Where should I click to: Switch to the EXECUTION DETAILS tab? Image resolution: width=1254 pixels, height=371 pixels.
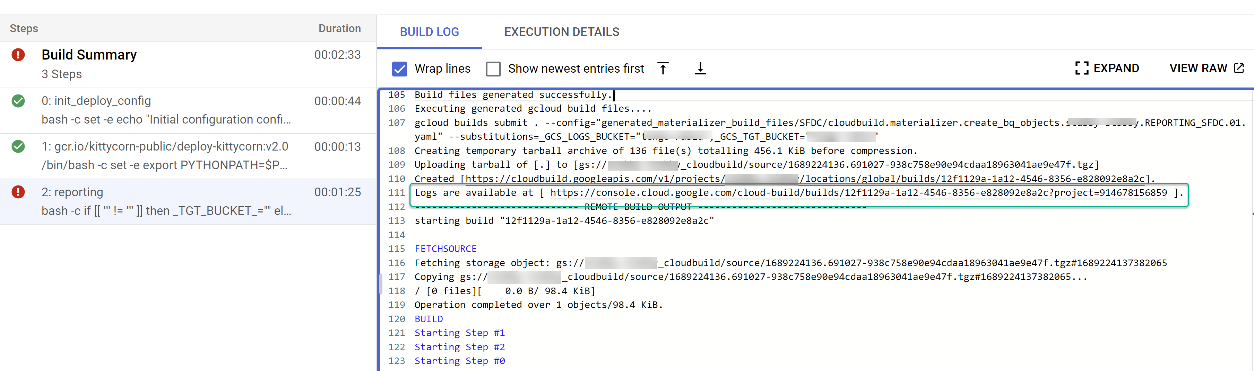561,31
